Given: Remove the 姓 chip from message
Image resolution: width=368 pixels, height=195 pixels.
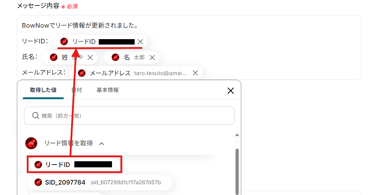Looking at the screenshot, I should (90, 57).
